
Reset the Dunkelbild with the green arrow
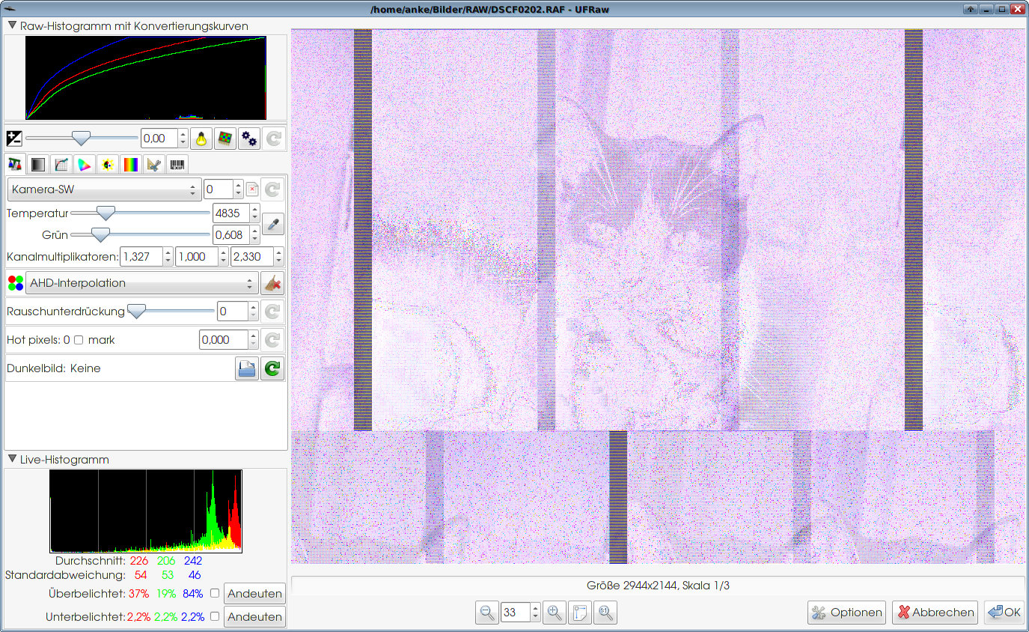tap(272, 368)
